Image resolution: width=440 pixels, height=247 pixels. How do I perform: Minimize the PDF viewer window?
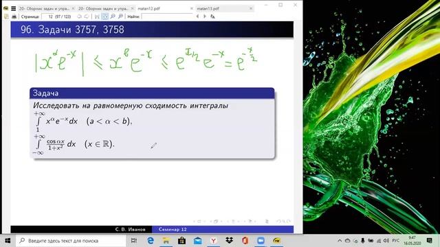(266, 5)
